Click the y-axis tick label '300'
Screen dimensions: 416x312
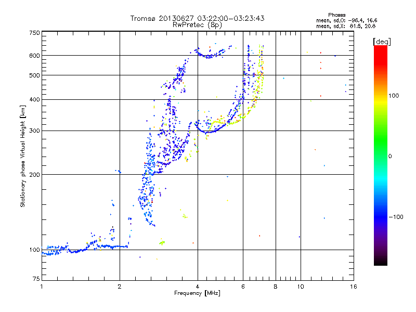[x=34, y=131]
